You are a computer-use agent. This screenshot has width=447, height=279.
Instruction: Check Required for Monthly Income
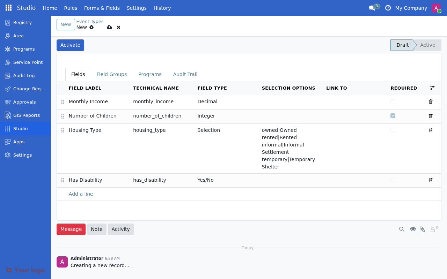point(393,101)
